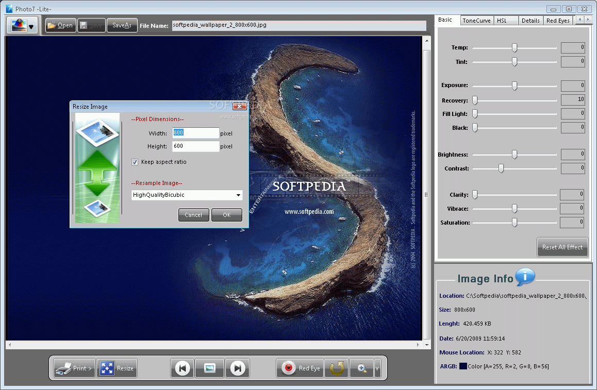Click the Contrast slider handle

pyautogui.click(x=501, y=168)
